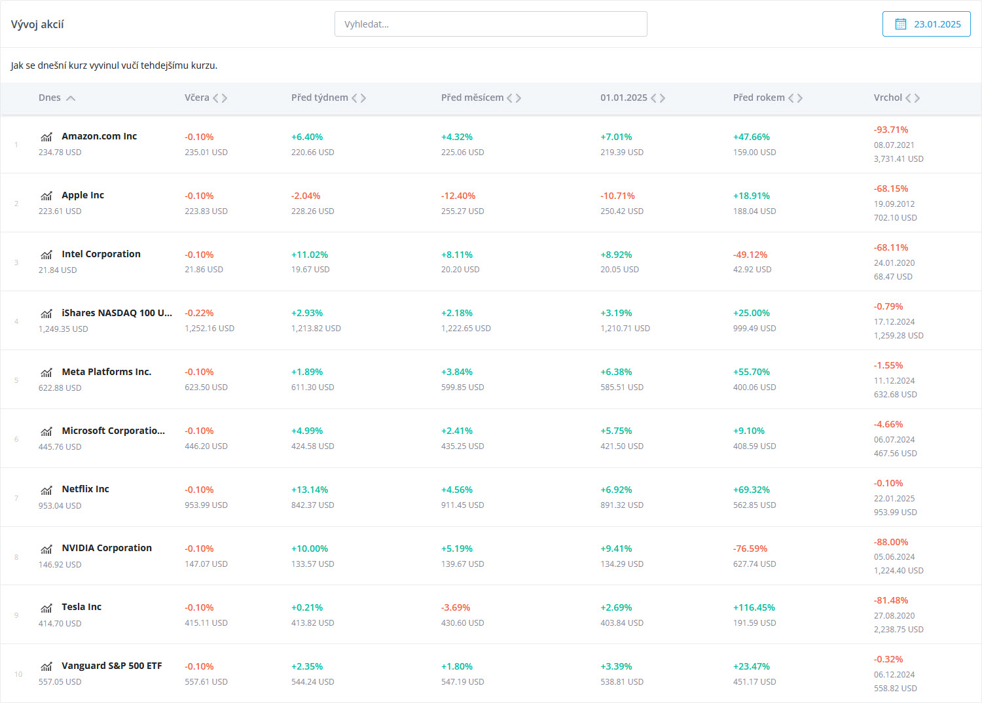Click left arrow next to Včera
Image resolution: width=982 pixels, height=703 pixels.
[216, 98]
